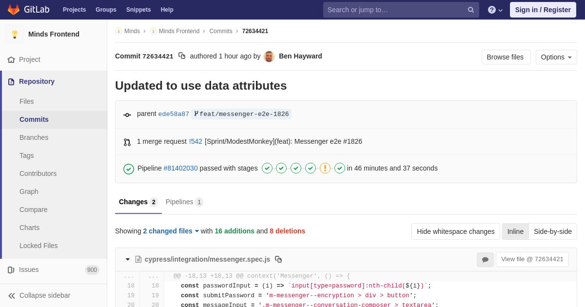Click the cypress/integration/messenger.spec.js file name
This screenshot has height=307, width=585.
click(207, 259)
